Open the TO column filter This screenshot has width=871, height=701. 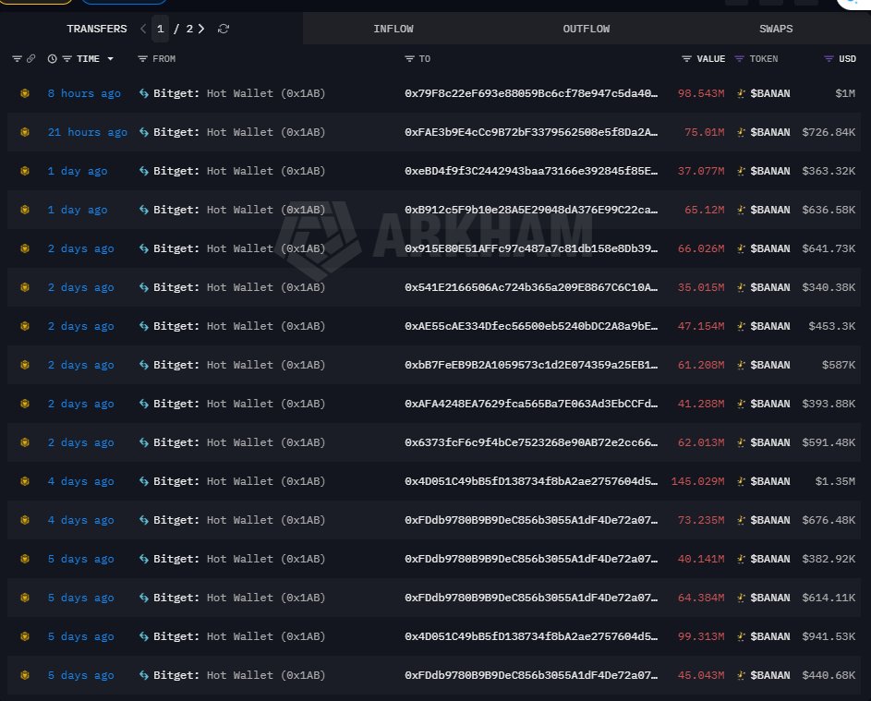410,59
